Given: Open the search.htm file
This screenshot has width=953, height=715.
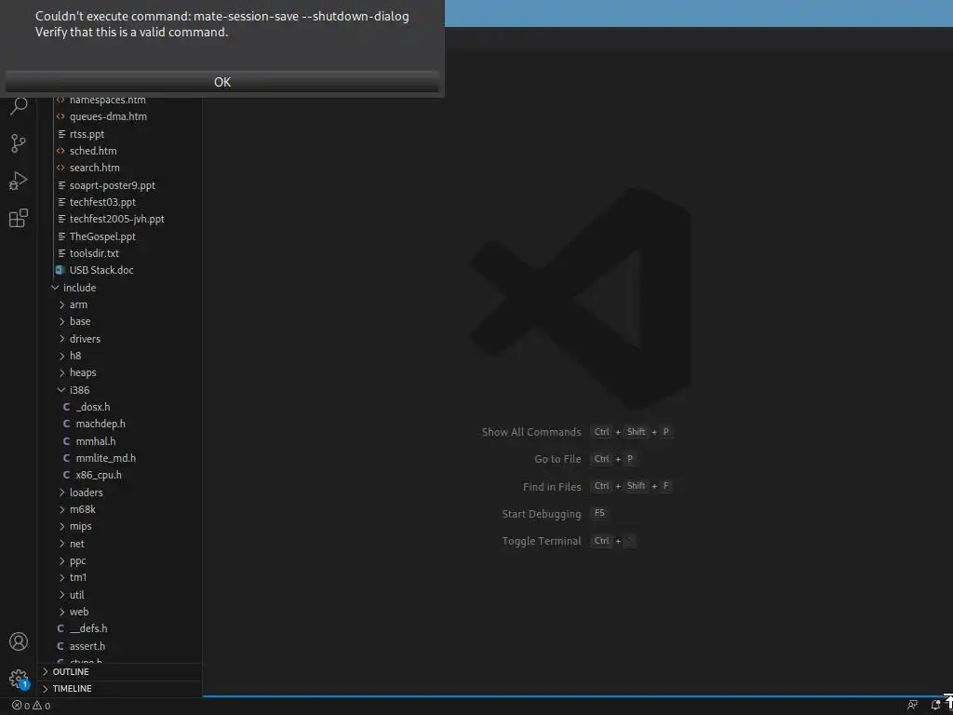Looking at the screenshot, I should 120,168.
